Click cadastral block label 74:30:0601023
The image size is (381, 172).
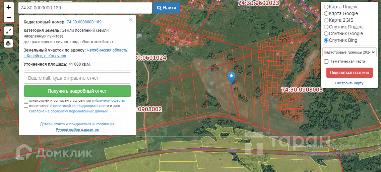point(259,3)
